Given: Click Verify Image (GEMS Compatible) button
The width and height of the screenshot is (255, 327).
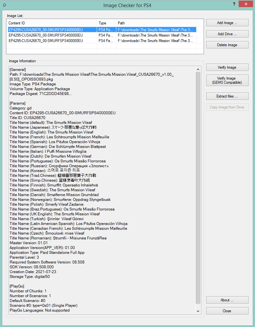Looking at the screenshot, I should pyautogui.click(x=227, y=80).
